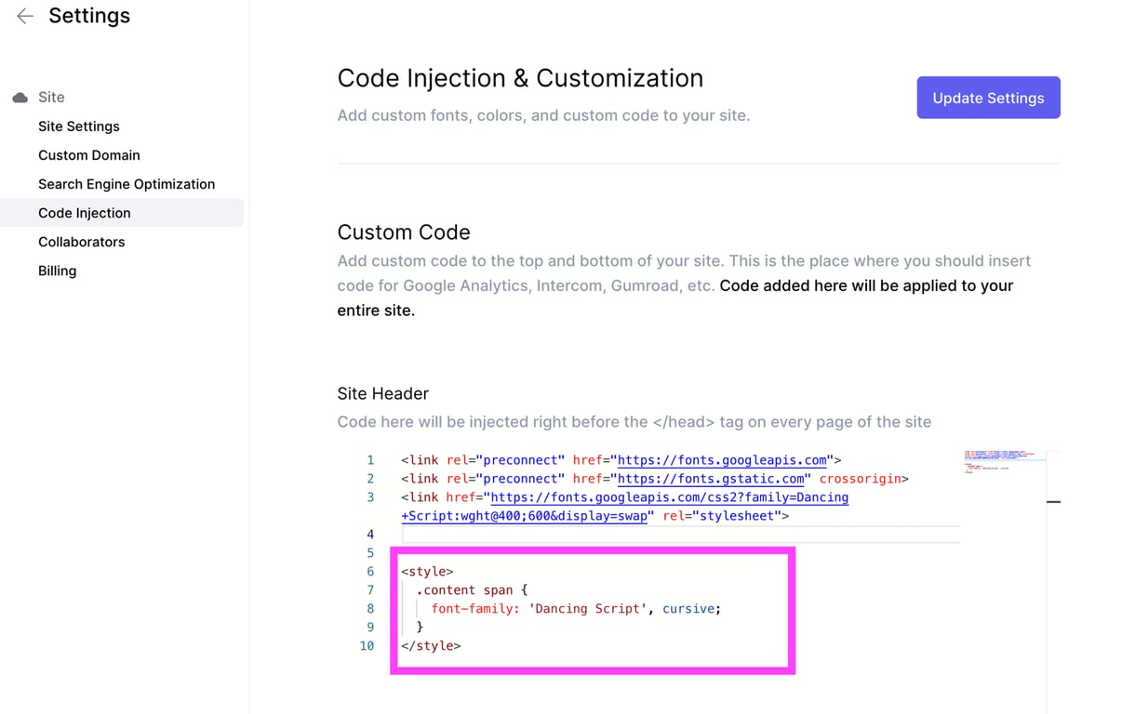Click line number 10 in the gutter
Image resolution: width=1135 pixels, height=714 pixels.
[x=367, y=646]
